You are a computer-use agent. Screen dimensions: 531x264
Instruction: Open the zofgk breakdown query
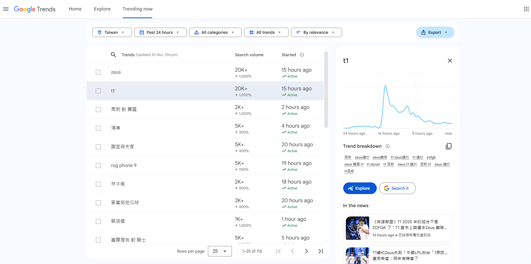(431, 157)
